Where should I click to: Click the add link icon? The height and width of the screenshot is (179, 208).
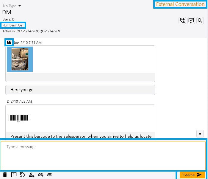(x=40, y=175)
